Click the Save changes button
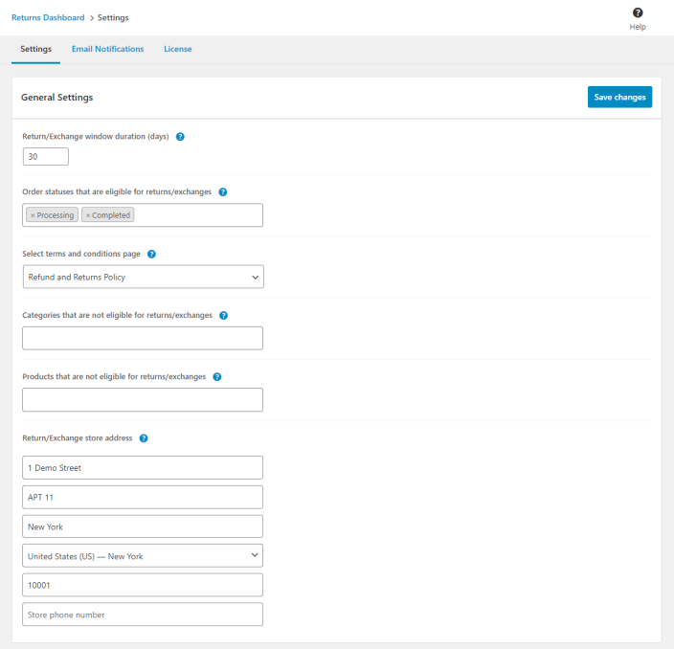Image resolution: width=674 pixels, height=649 pixels. pos(619,97)
